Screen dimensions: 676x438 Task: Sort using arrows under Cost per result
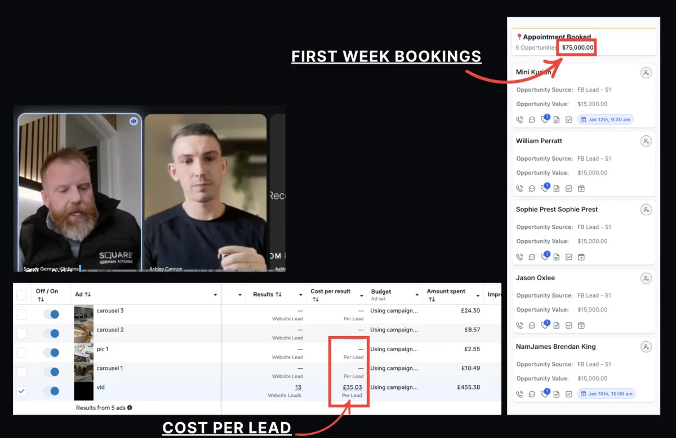point(315,299)
